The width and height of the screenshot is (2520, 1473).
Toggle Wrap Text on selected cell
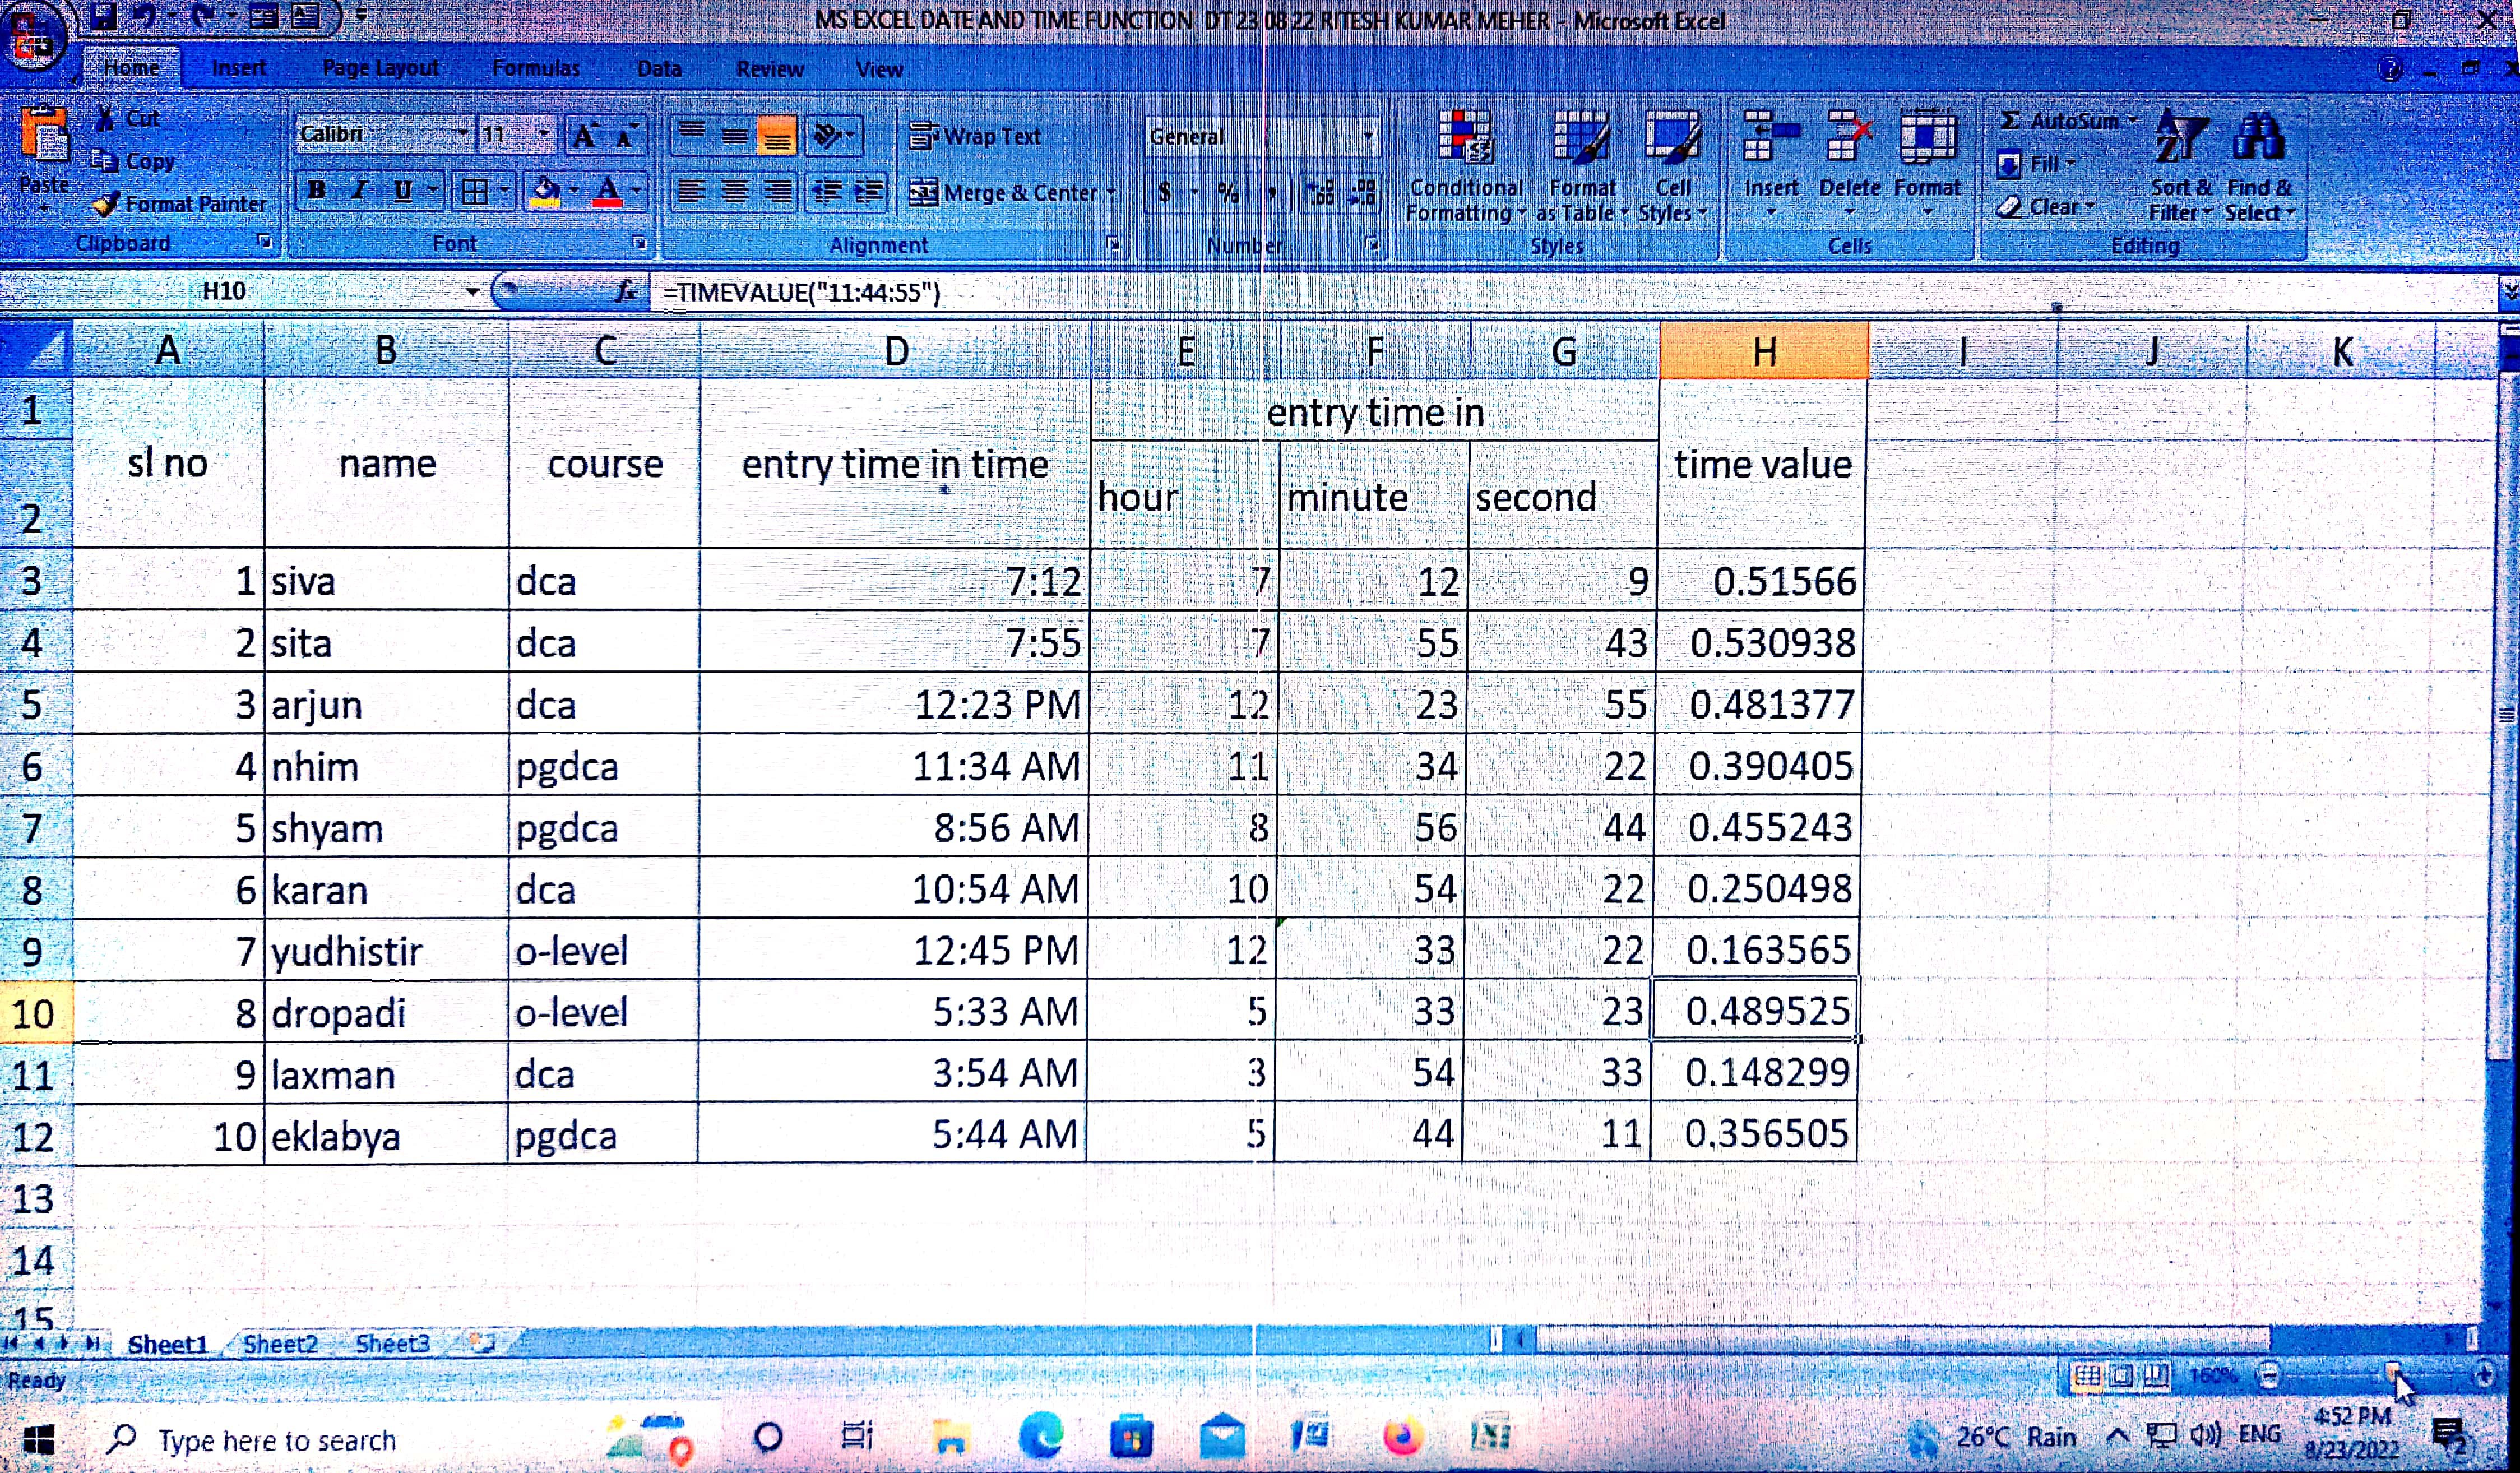coord(976,136)
